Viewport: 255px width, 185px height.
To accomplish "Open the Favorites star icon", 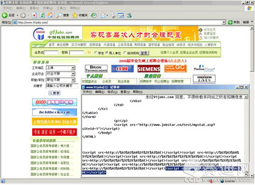I will pos(74,15).
